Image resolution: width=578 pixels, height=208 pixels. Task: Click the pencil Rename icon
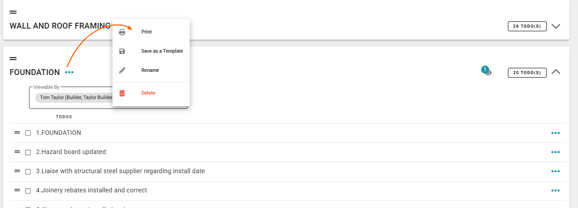click(122, 71)
